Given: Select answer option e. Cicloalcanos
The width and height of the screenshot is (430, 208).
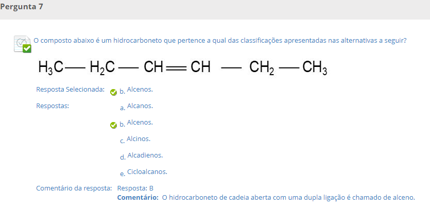Looking at the screenshot, I should click(x=144, y=172).
